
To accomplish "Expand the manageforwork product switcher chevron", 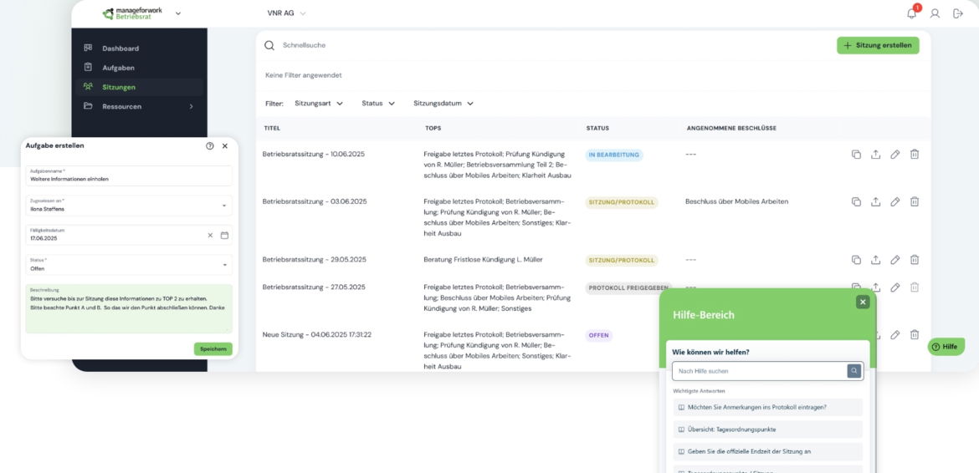I will [178, 13].
